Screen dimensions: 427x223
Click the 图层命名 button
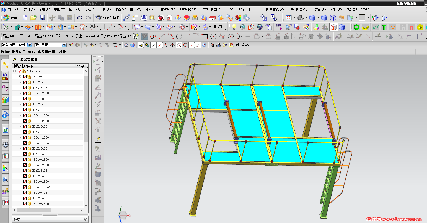click(242, 45)
